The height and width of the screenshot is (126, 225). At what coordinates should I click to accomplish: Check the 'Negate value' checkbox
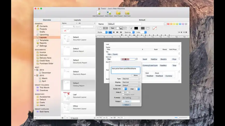pyautogui.click(x=123, y=95)
